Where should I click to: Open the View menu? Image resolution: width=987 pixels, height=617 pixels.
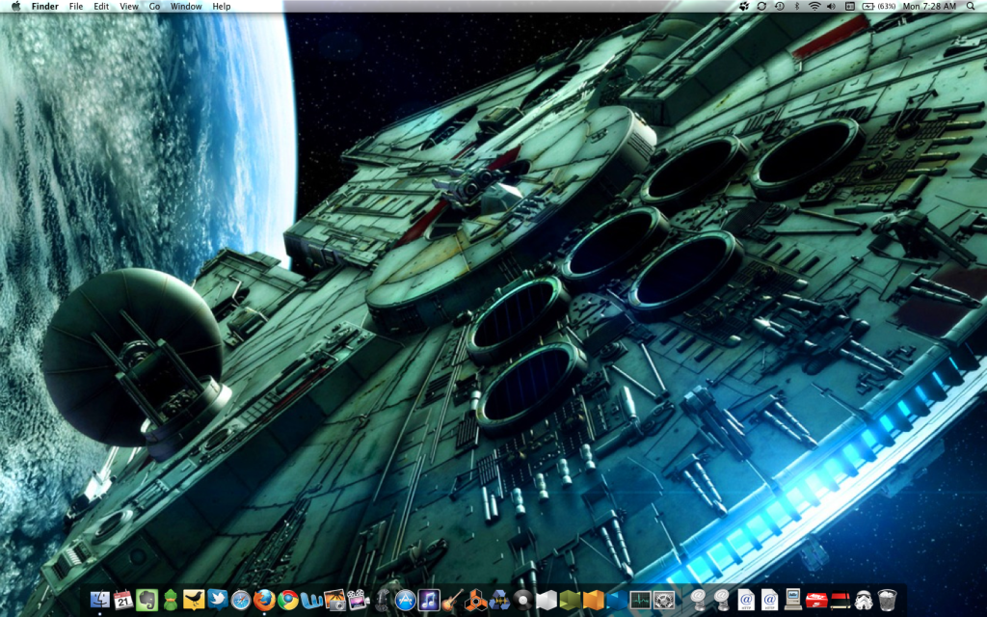tap(129, 7)
